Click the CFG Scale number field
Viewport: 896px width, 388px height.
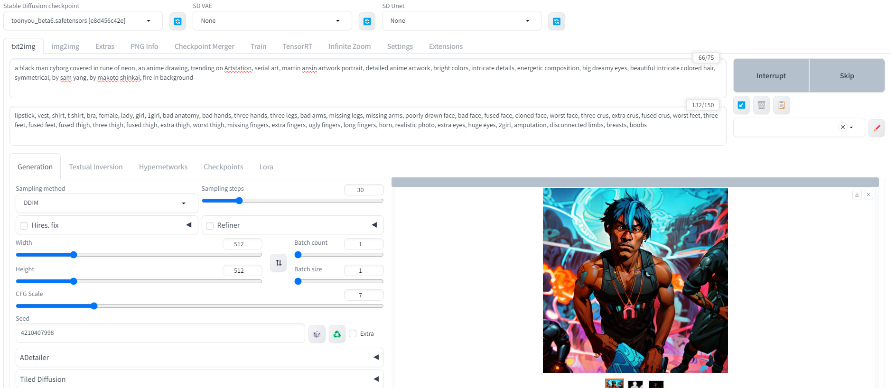[x=364, y=295]
